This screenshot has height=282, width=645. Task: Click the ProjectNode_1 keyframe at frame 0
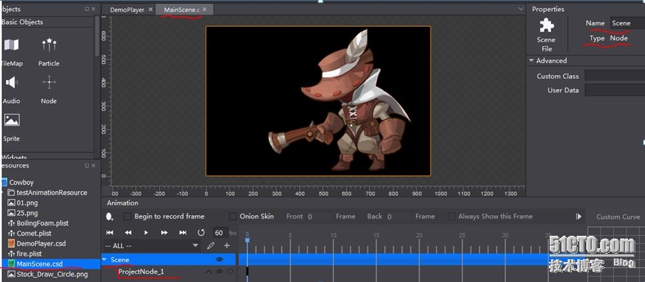coord(247,271)
